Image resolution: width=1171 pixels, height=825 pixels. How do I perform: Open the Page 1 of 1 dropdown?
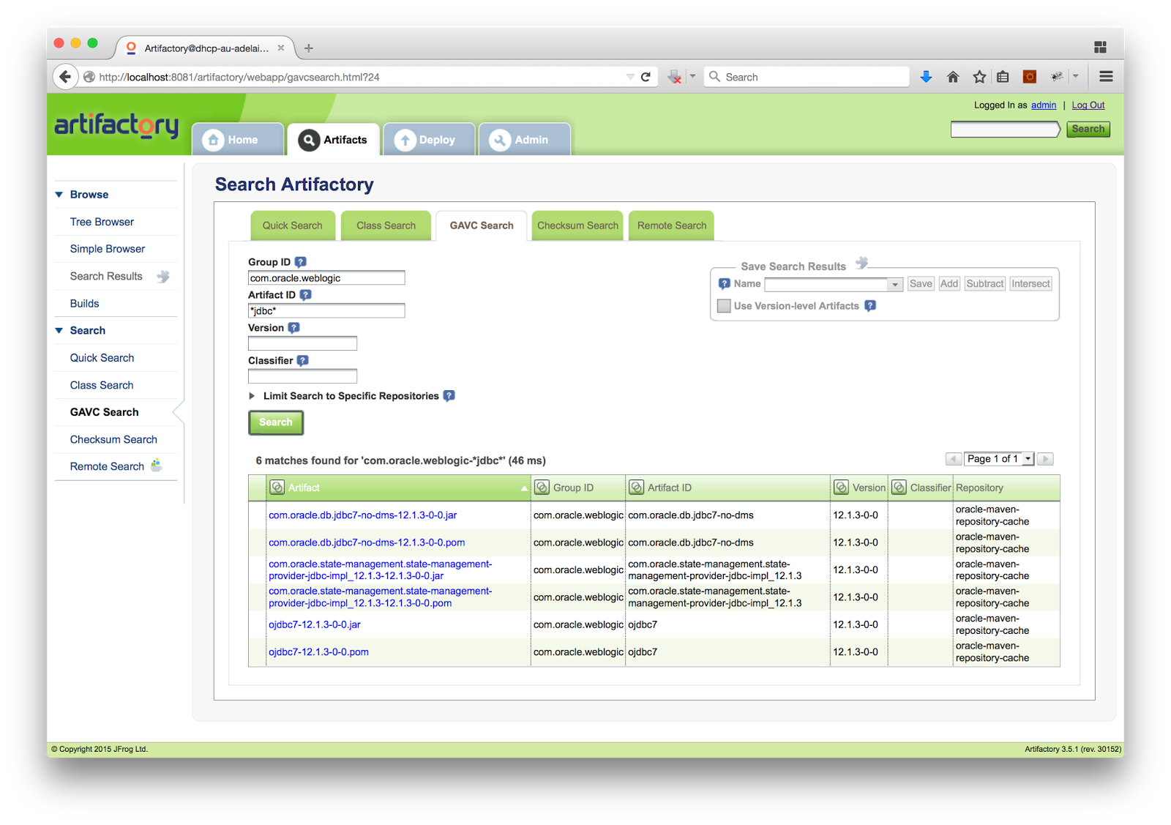pyautogui.click(x=1028, y=459)
